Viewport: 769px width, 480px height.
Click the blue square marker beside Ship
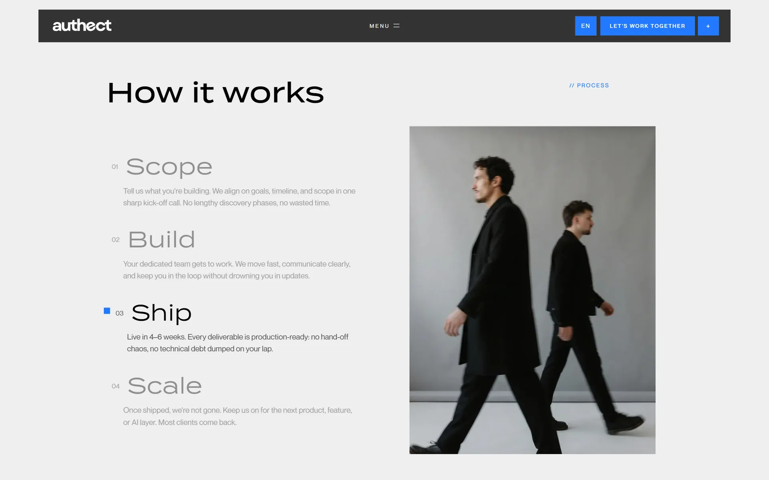click(107, 311)
